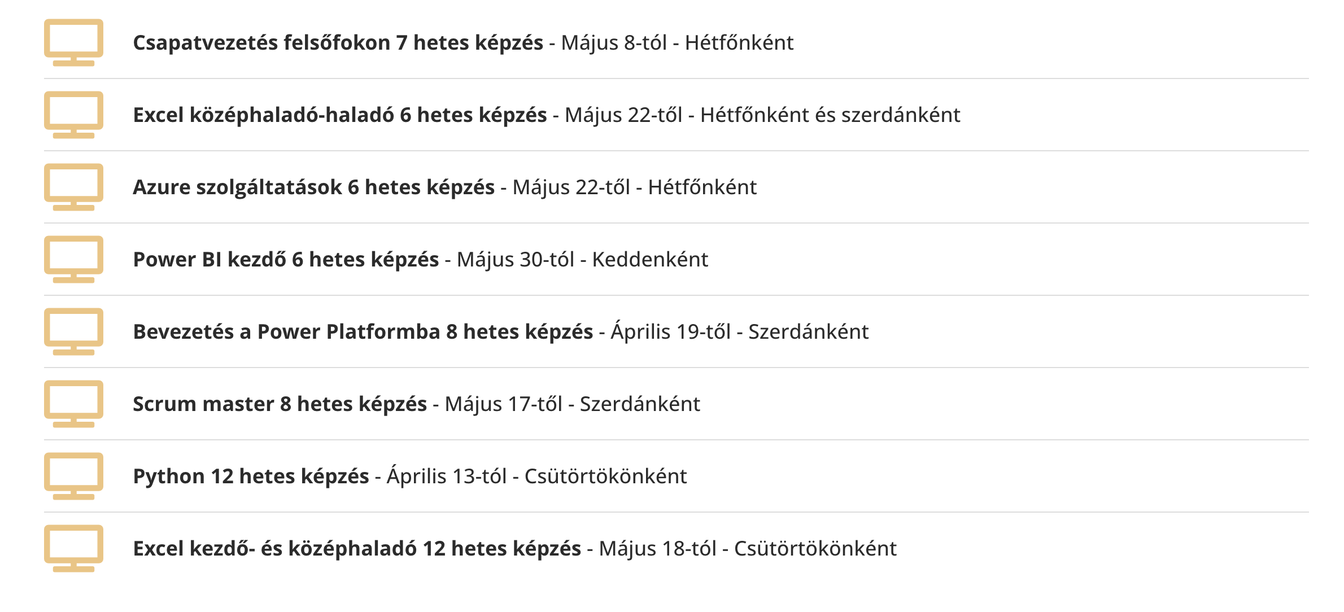Image resolution: width=1344 pixels, height=612 pixels.
Task: Click Scrum master 8 hetes képzés title
Action: [x=280, y=404]
